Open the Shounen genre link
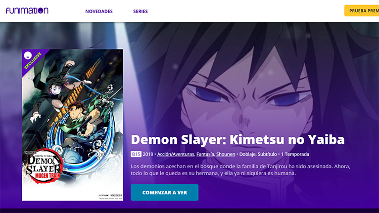The width and height of the screenshot is (379, 213). (226, 154)
